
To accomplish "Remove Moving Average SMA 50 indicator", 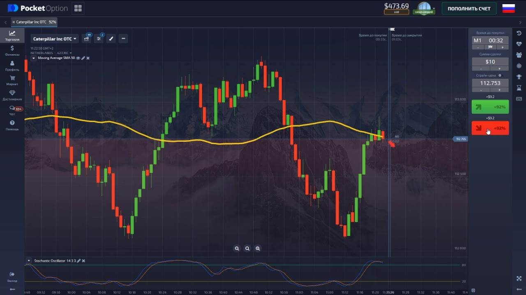I will 88,58.
